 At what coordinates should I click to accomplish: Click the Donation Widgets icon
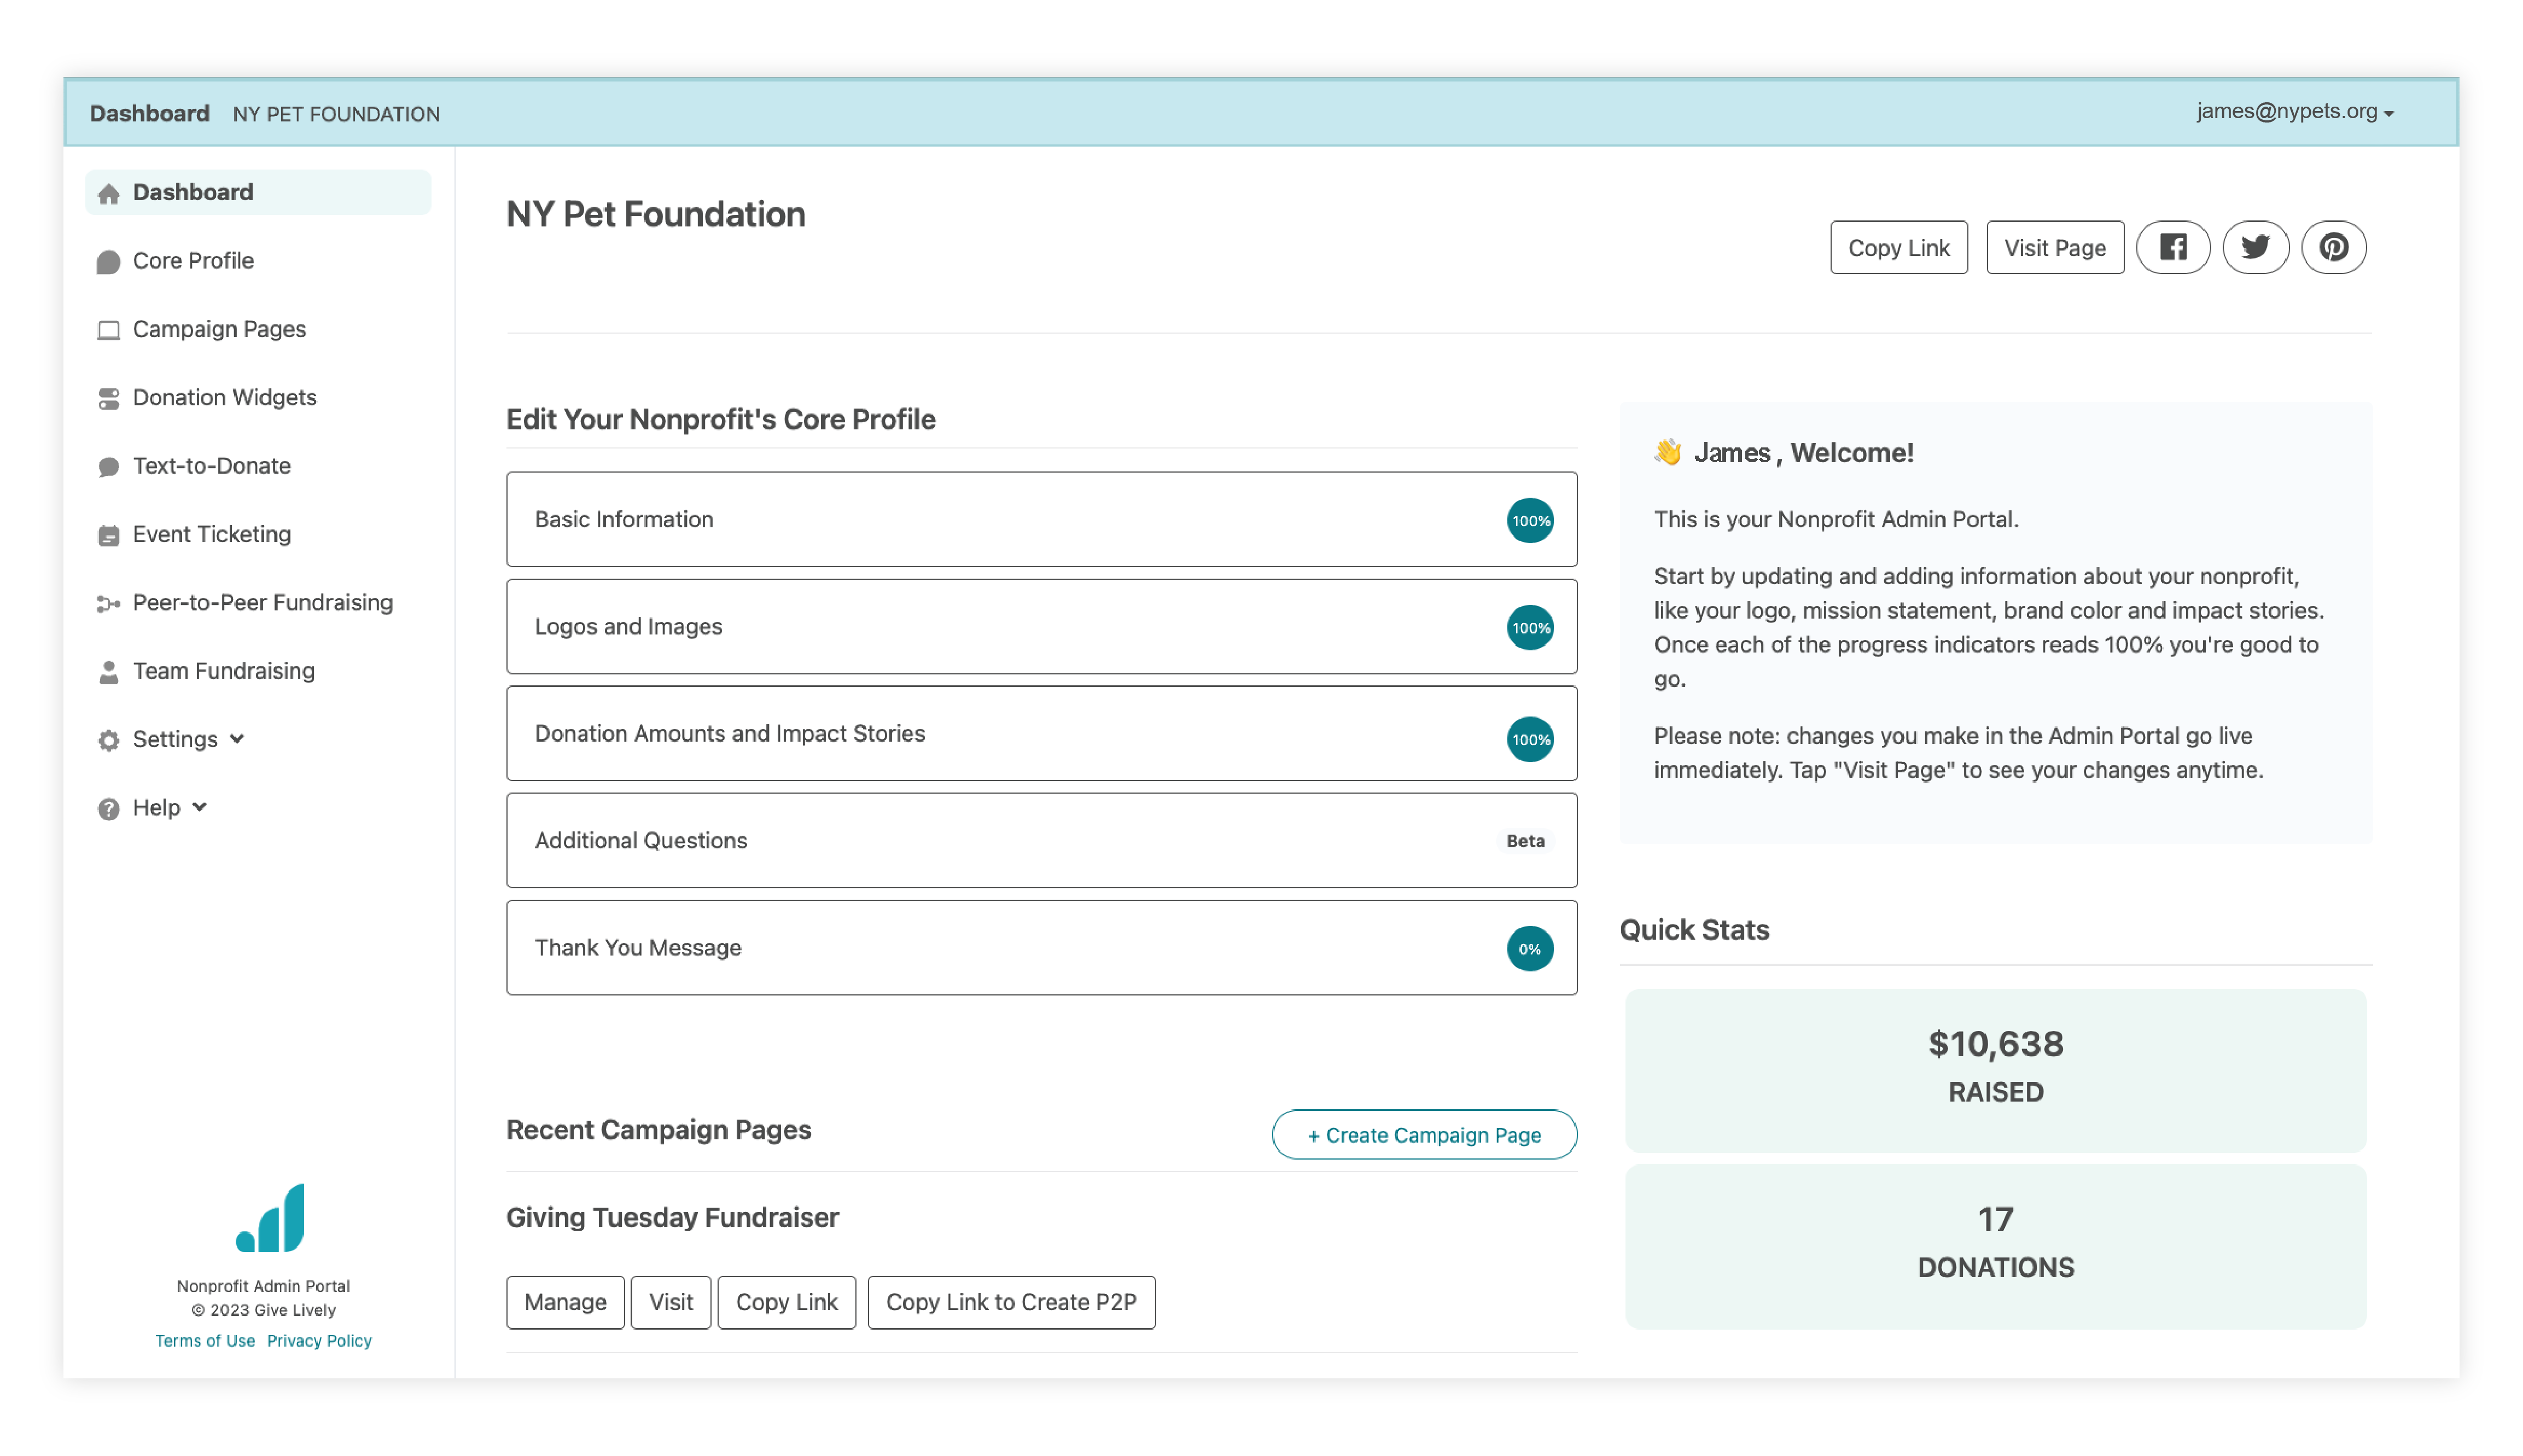coord(109,398)
